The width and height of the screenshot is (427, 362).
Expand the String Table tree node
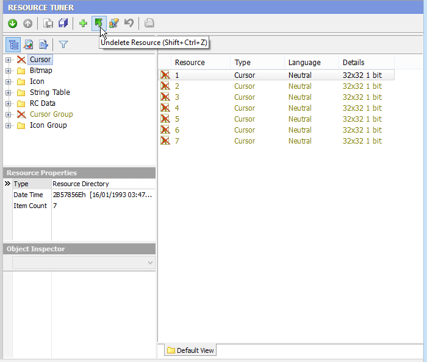(x=8, y=92)
